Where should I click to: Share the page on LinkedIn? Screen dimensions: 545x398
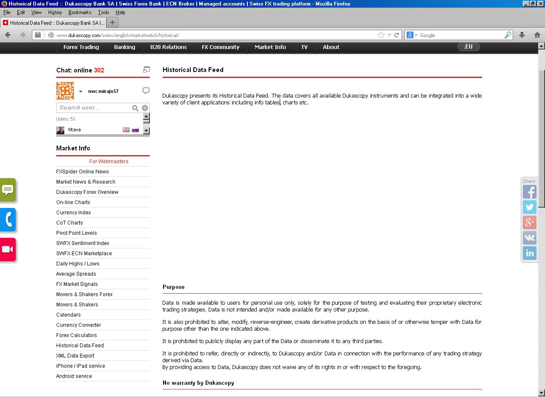[x=530, y=253]
